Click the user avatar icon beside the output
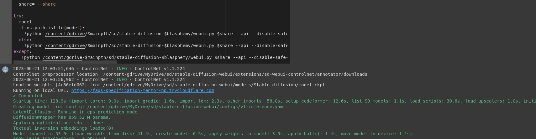 tap(5, 69)
